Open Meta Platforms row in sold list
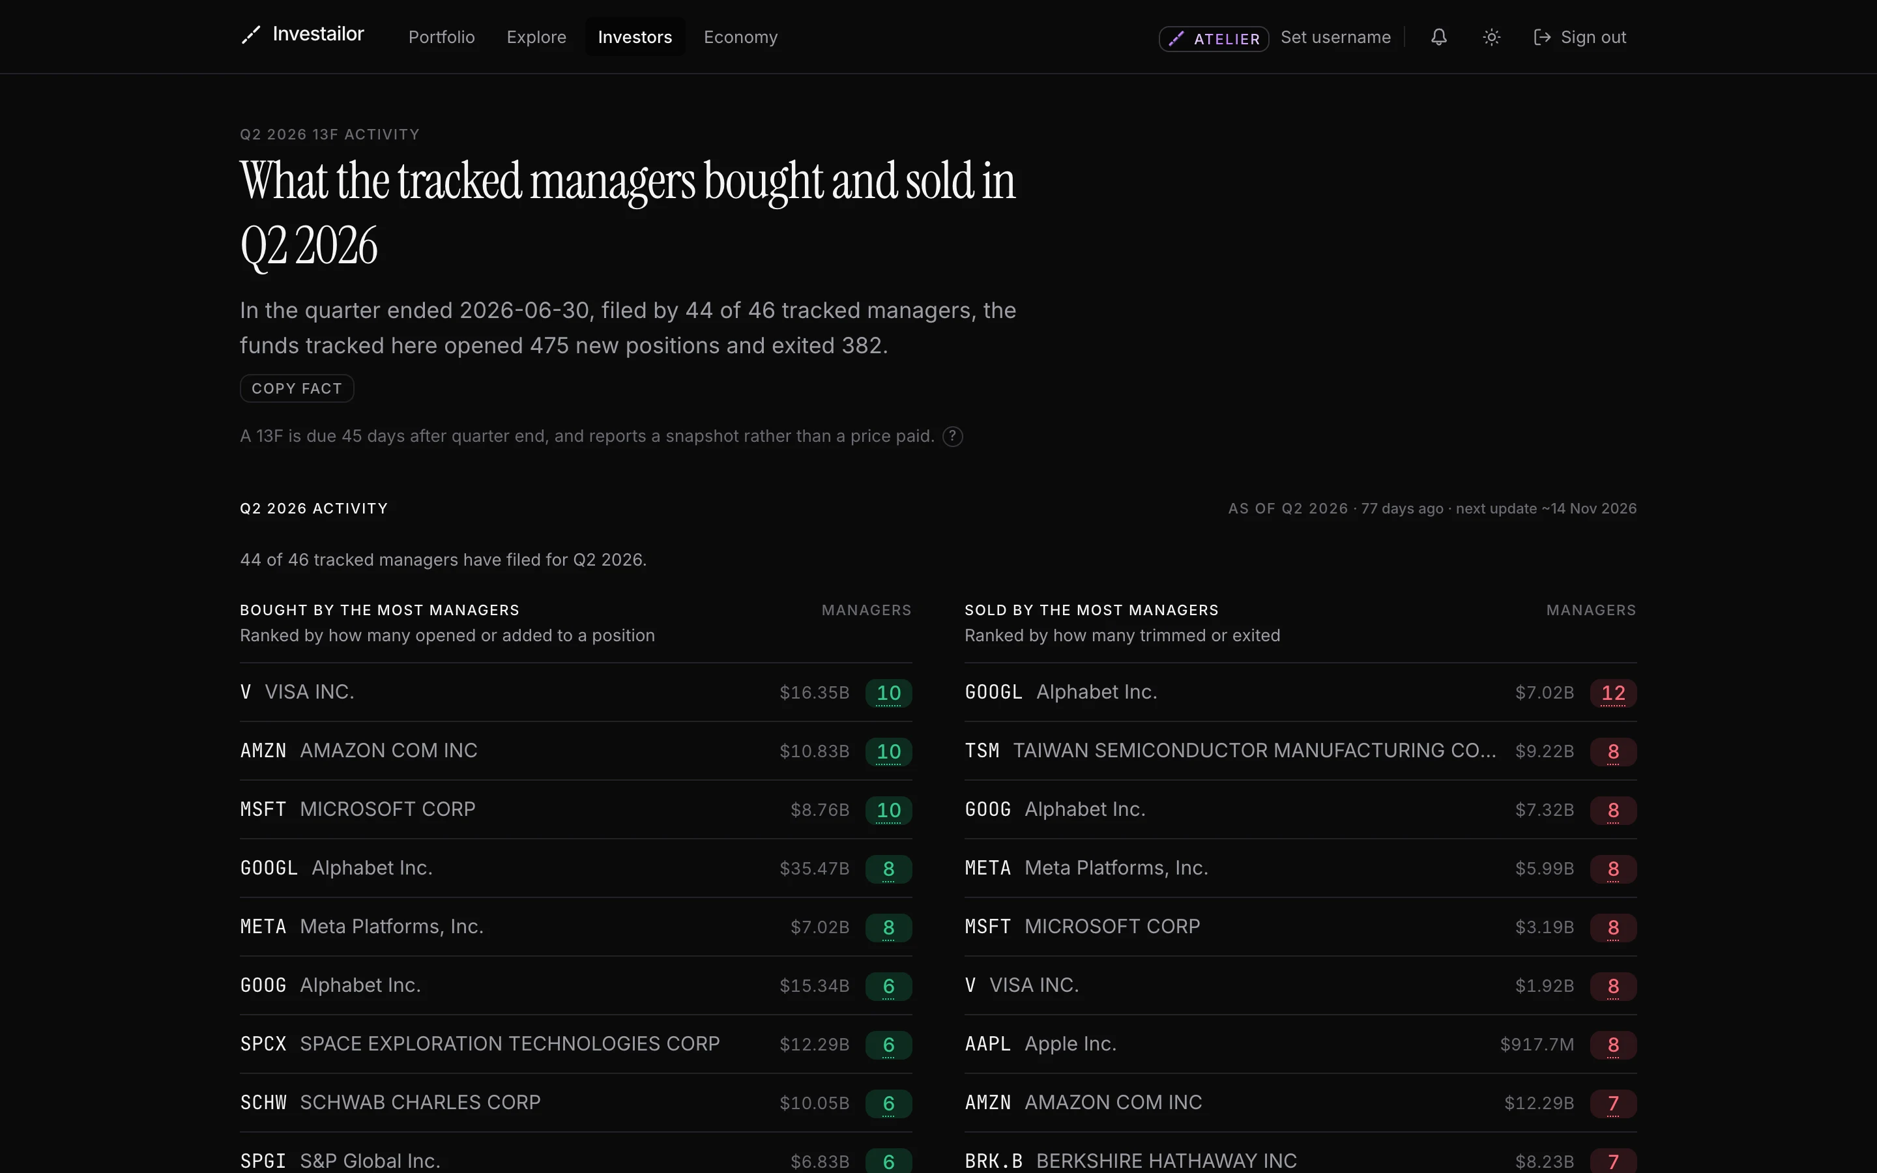This screenshot has width=1877, height=1173. click(x=1300, y=868)
